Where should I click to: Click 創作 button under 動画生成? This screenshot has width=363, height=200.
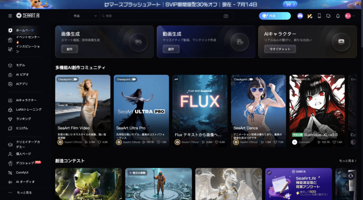[x=171, y=49]
